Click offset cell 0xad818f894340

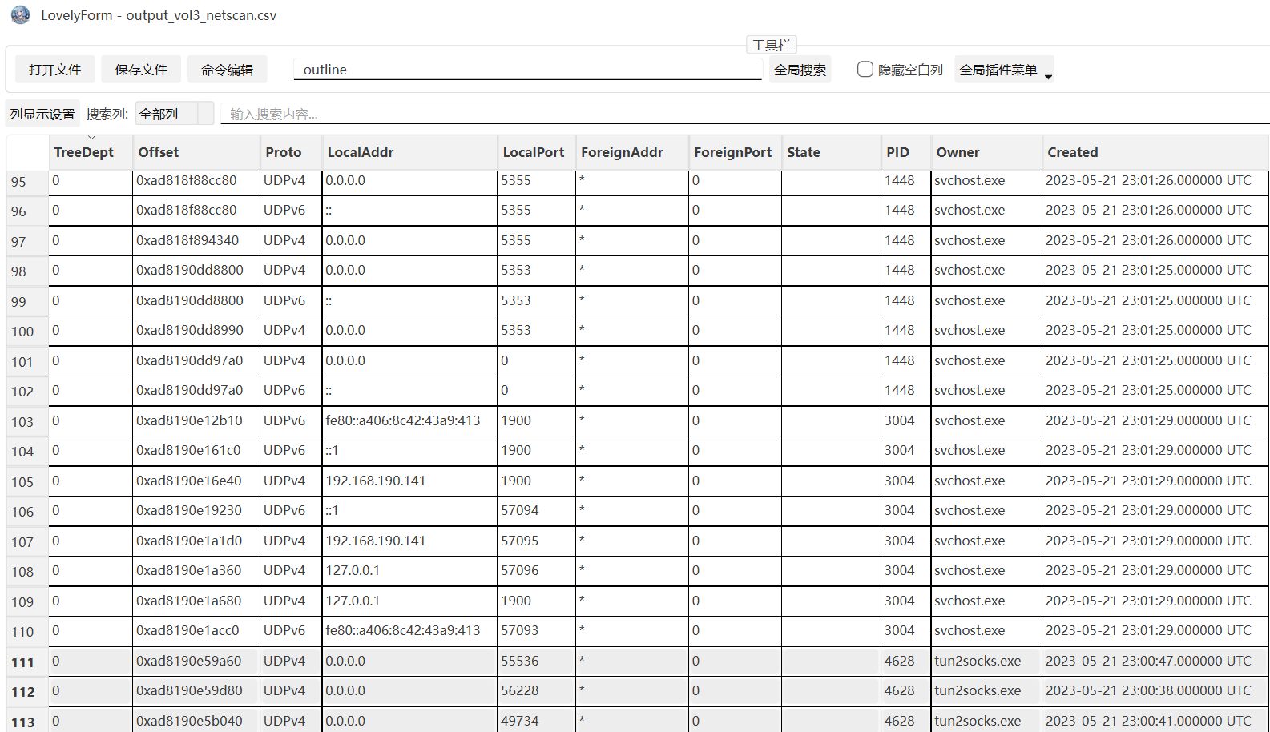tap(196, 240)
